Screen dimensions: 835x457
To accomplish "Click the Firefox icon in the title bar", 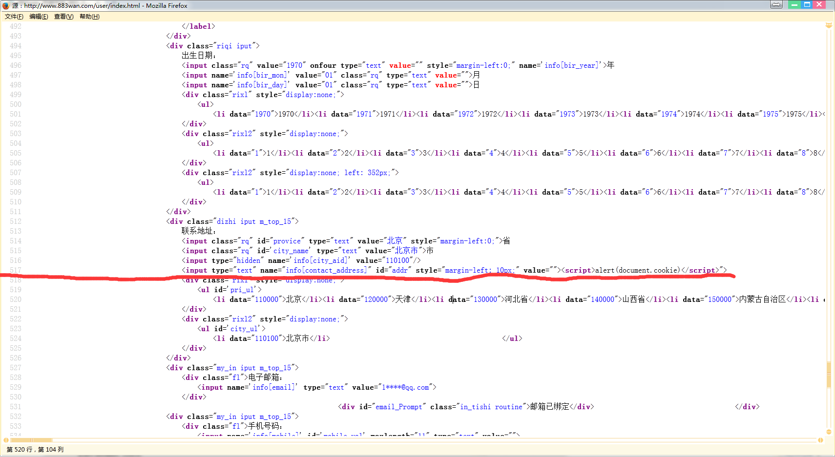I will click(x=6, y=5).
